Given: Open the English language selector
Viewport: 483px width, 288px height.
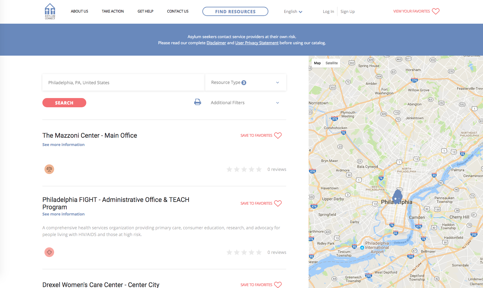Looking at the screenshot, I should click(293, 12).
